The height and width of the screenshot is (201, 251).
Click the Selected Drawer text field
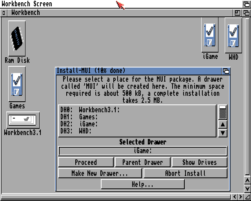143,151
